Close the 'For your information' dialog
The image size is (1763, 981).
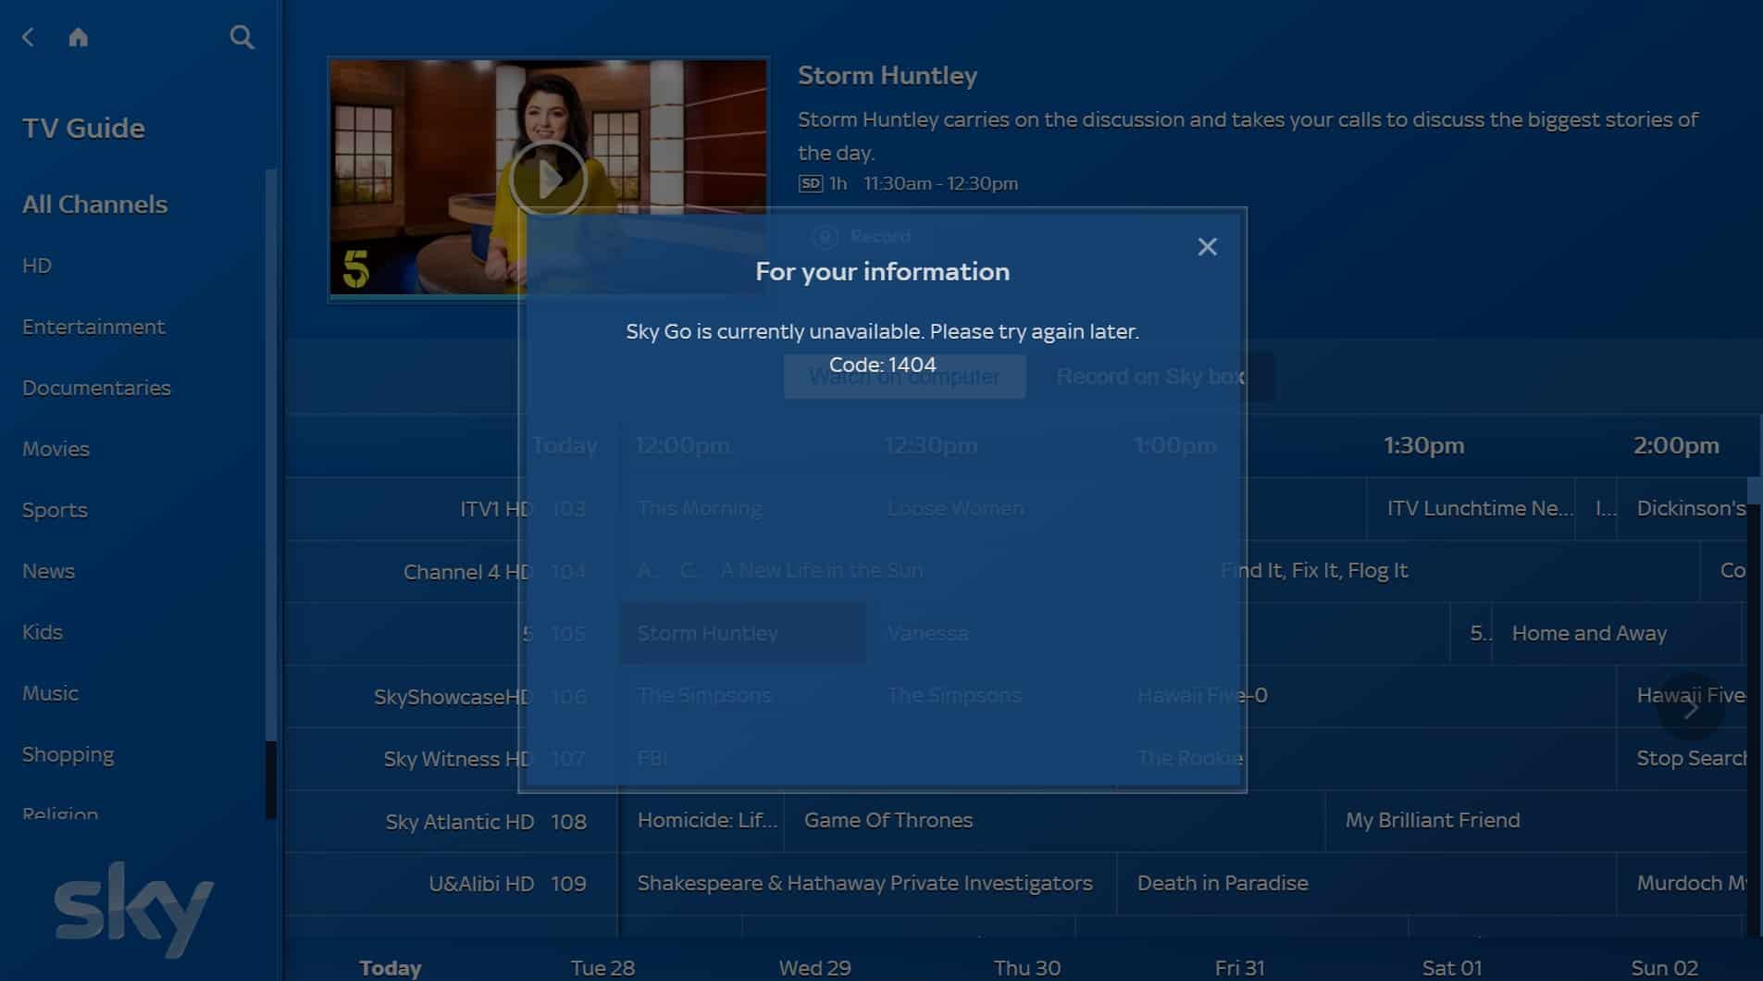click(1207, 247)
